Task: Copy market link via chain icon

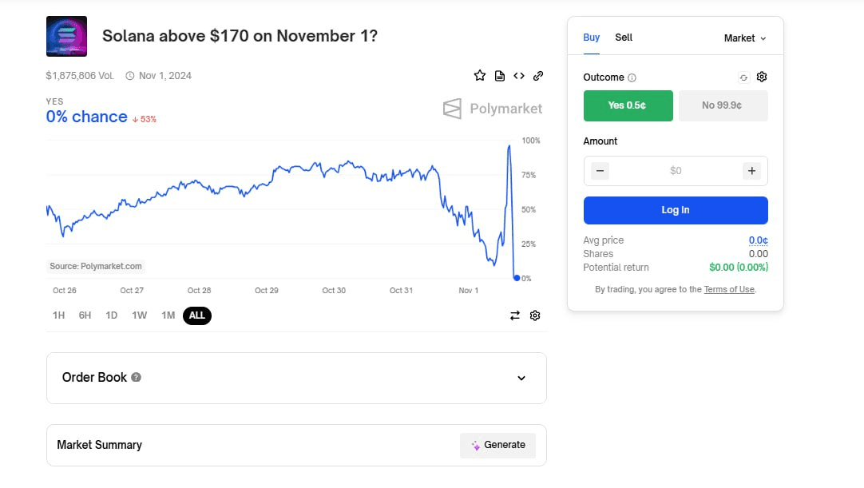Action: point(538,76)
